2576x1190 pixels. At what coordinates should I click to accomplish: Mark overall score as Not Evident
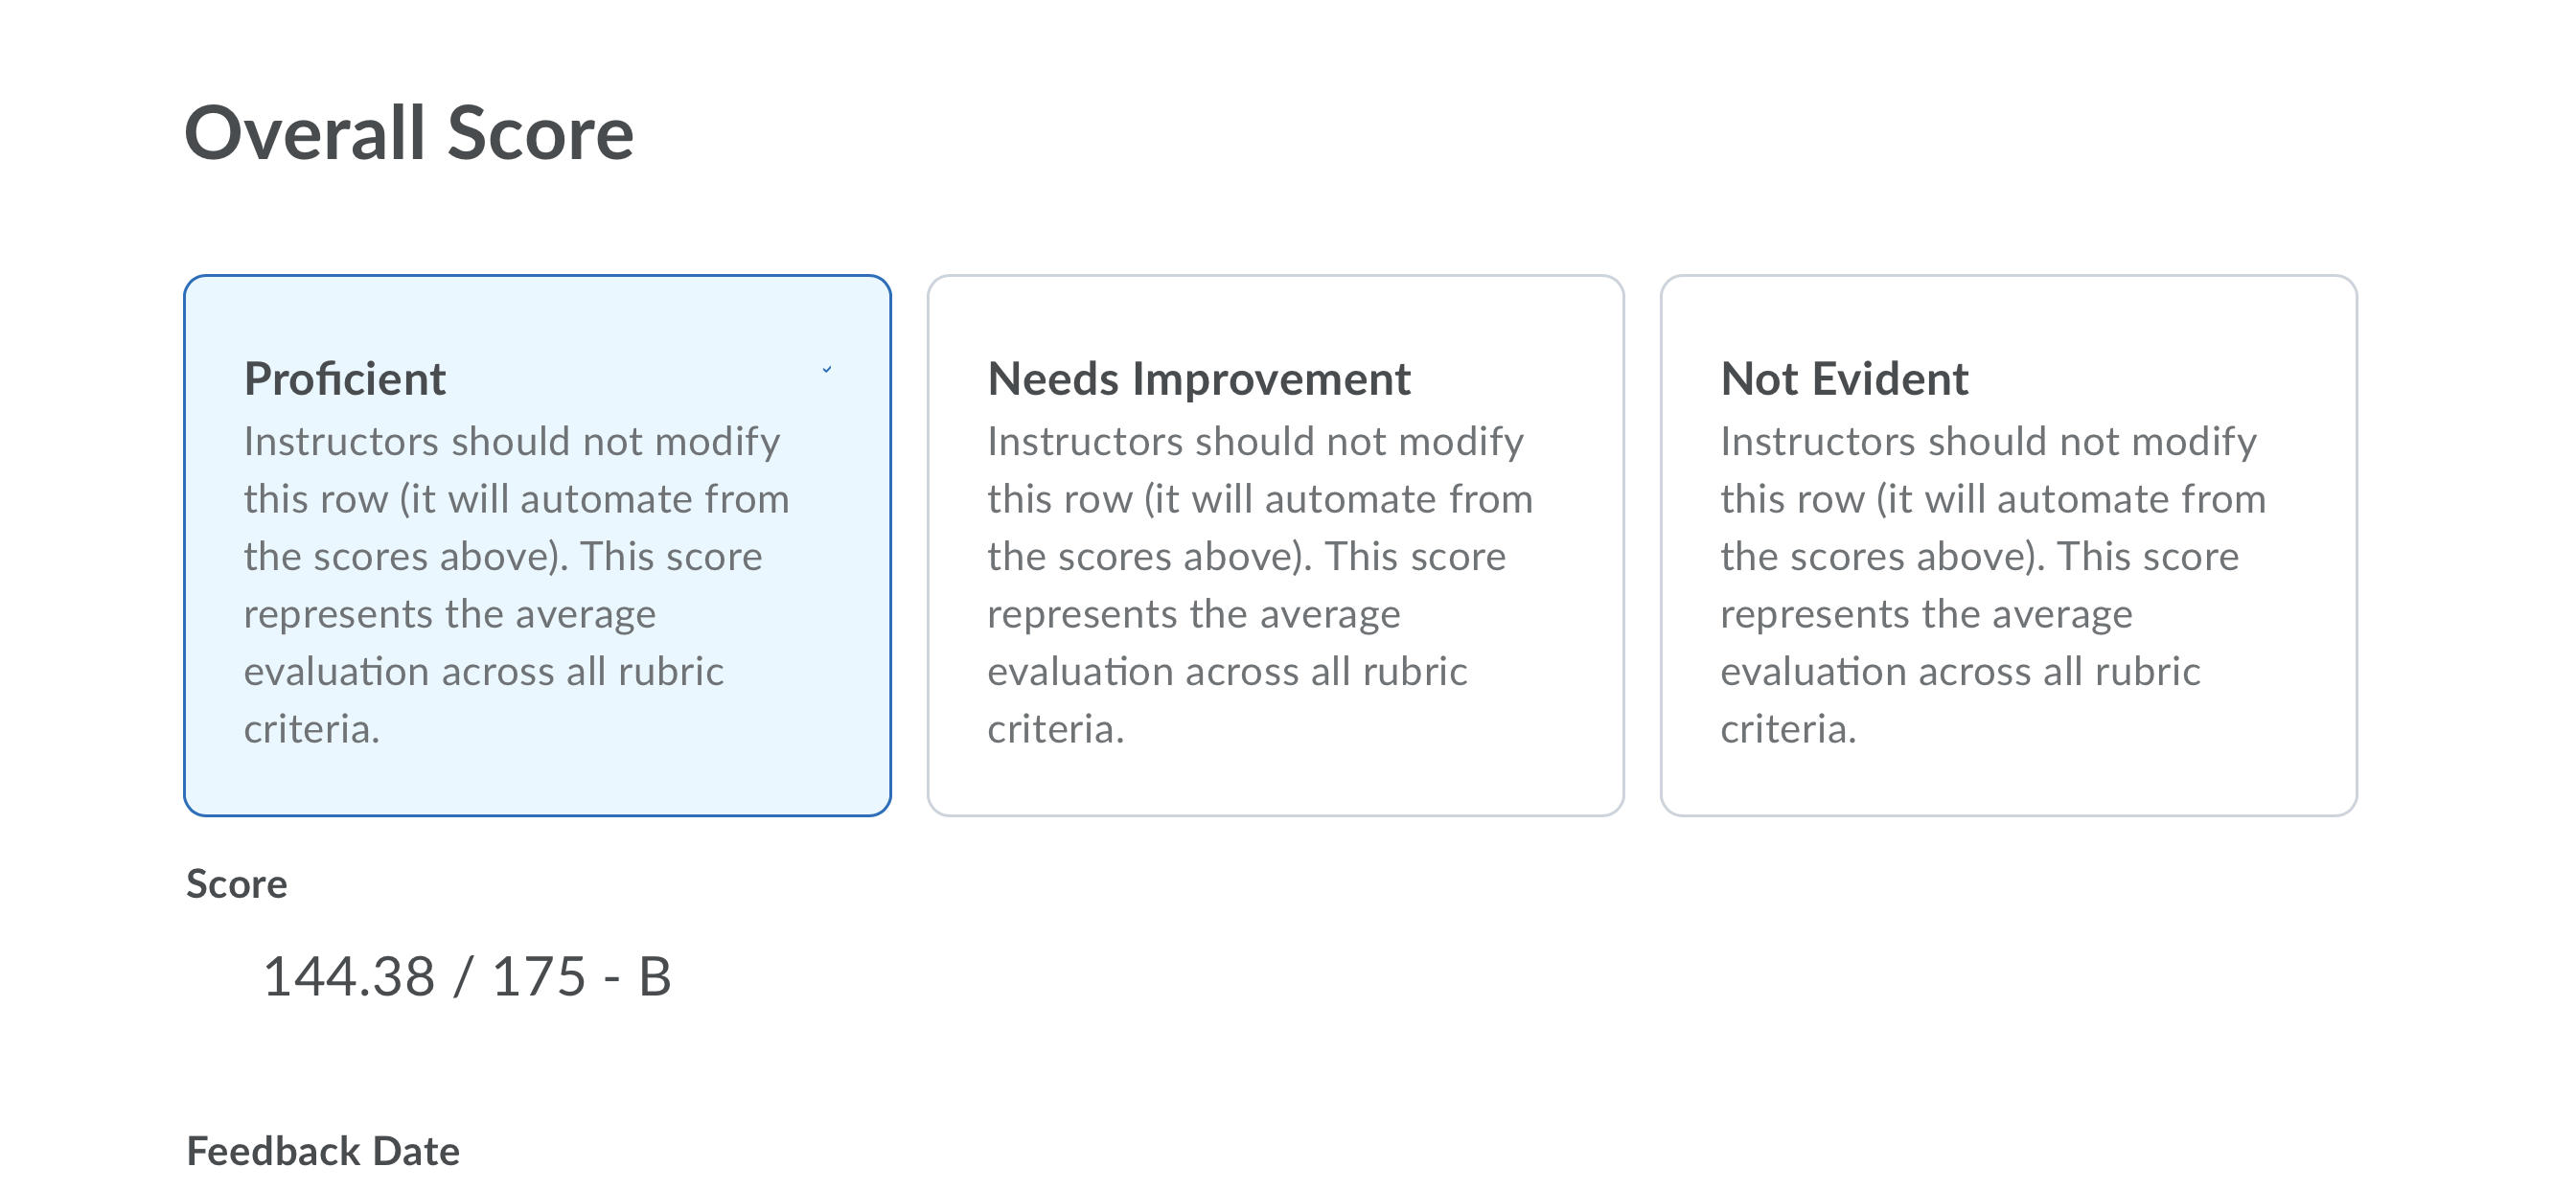point(2008,545)
